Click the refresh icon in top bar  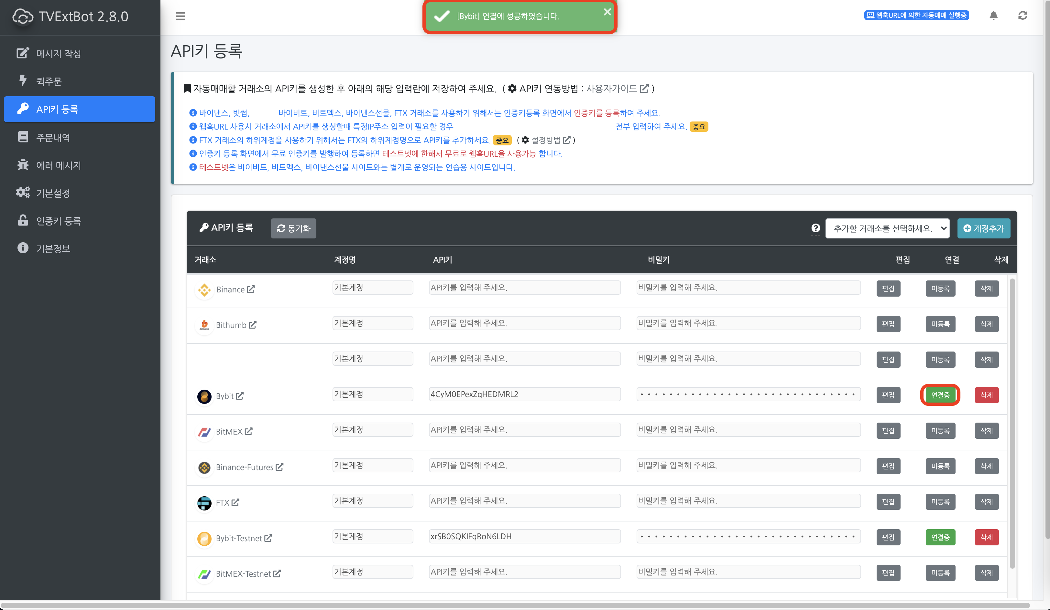click(1023, 16)
